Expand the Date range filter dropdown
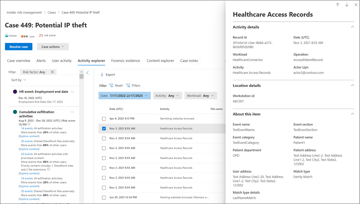This screenshot has width=360, height=204. tap(124, 96)
